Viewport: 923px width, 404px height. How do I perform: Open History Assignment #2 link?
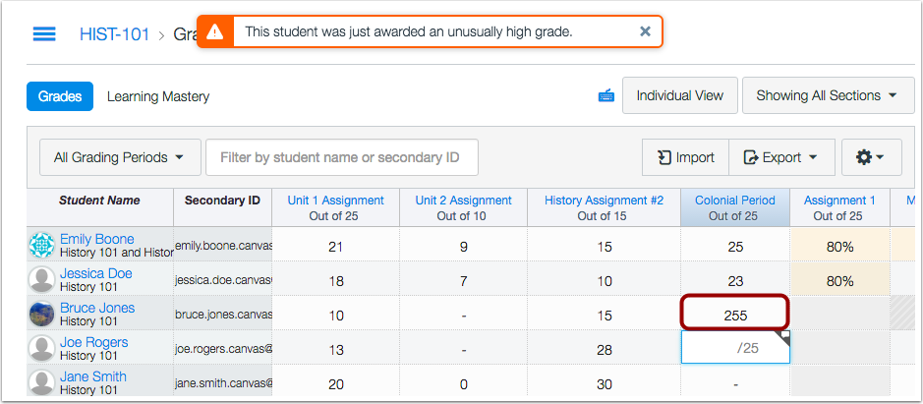(604, 201)
